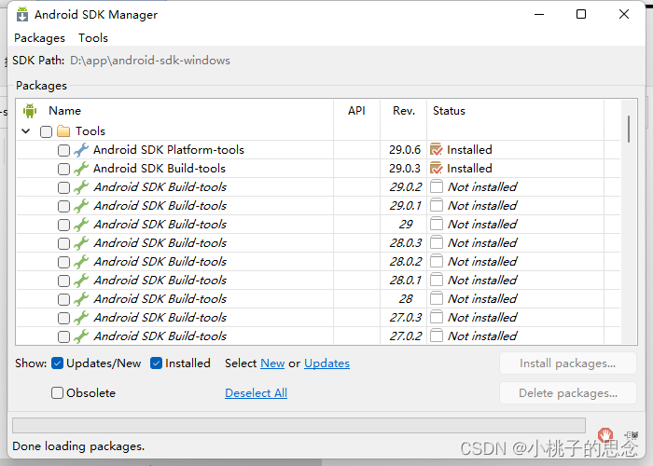653x466 pixels.
Task: Collapse the Tools tree group
Action: (x=26, y=131)
